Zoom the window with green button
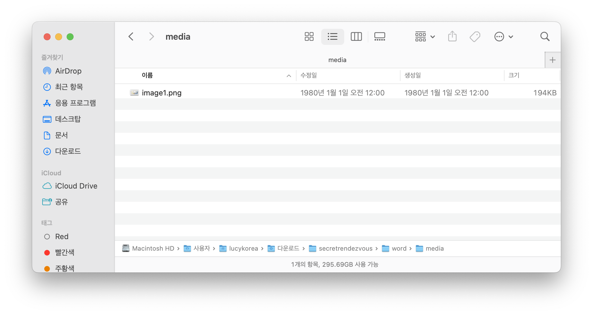The height and width of the screenshot is (315, 593). pos(70,37)
